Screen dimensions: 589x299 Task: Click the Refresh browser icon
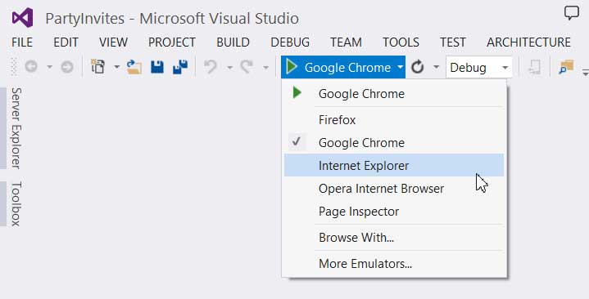pyautogui.click(x=417, y=67)
